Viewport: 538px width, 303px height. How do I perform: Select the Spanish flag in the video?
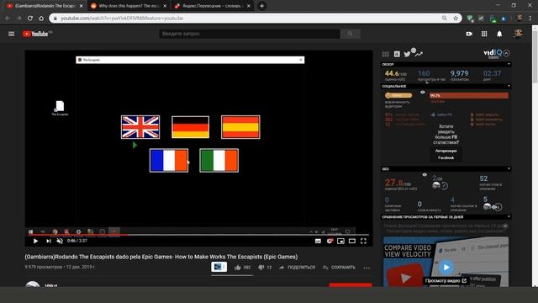click(x=240, y=127)
